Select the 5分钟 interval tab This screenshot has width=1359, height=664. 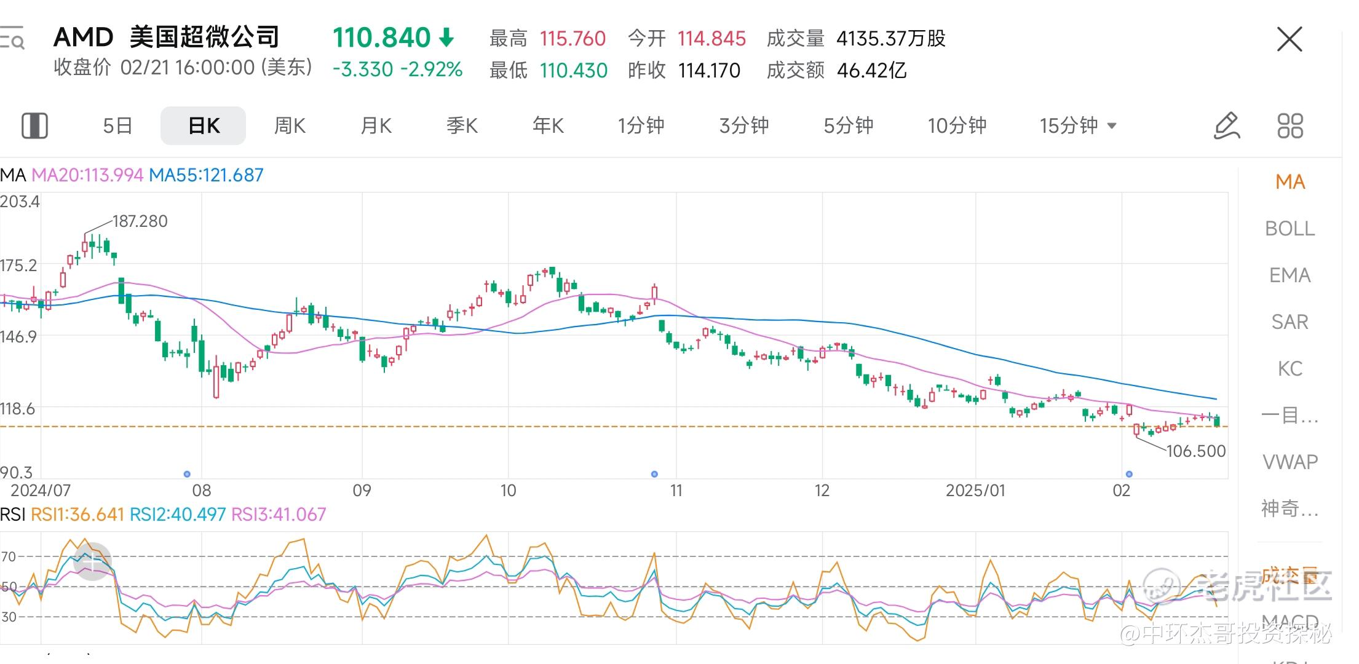848,125
